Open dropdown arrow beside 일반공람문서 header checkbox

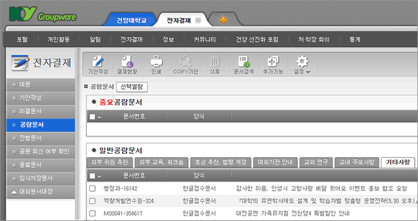tap(99, 176)
